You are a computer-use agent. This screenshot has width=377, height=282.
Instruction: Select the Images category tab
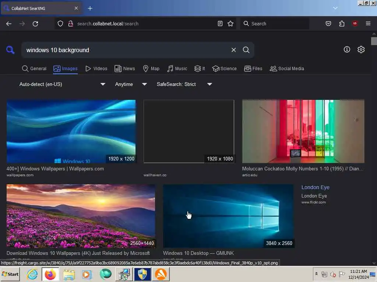point(66,69)
